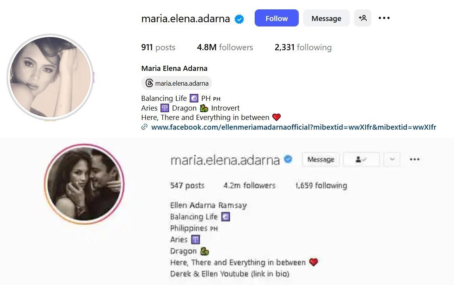Click the Message button in top profile
This screenshot has height=285, width=454.
[x=326, y=18]
